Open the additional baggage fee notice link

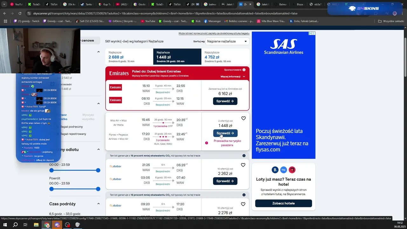[x=214, y=33]
